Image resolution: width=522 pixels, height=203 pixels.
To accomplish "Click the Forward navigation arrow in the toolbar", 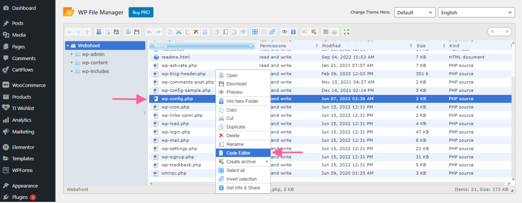I will coord(78,32).
